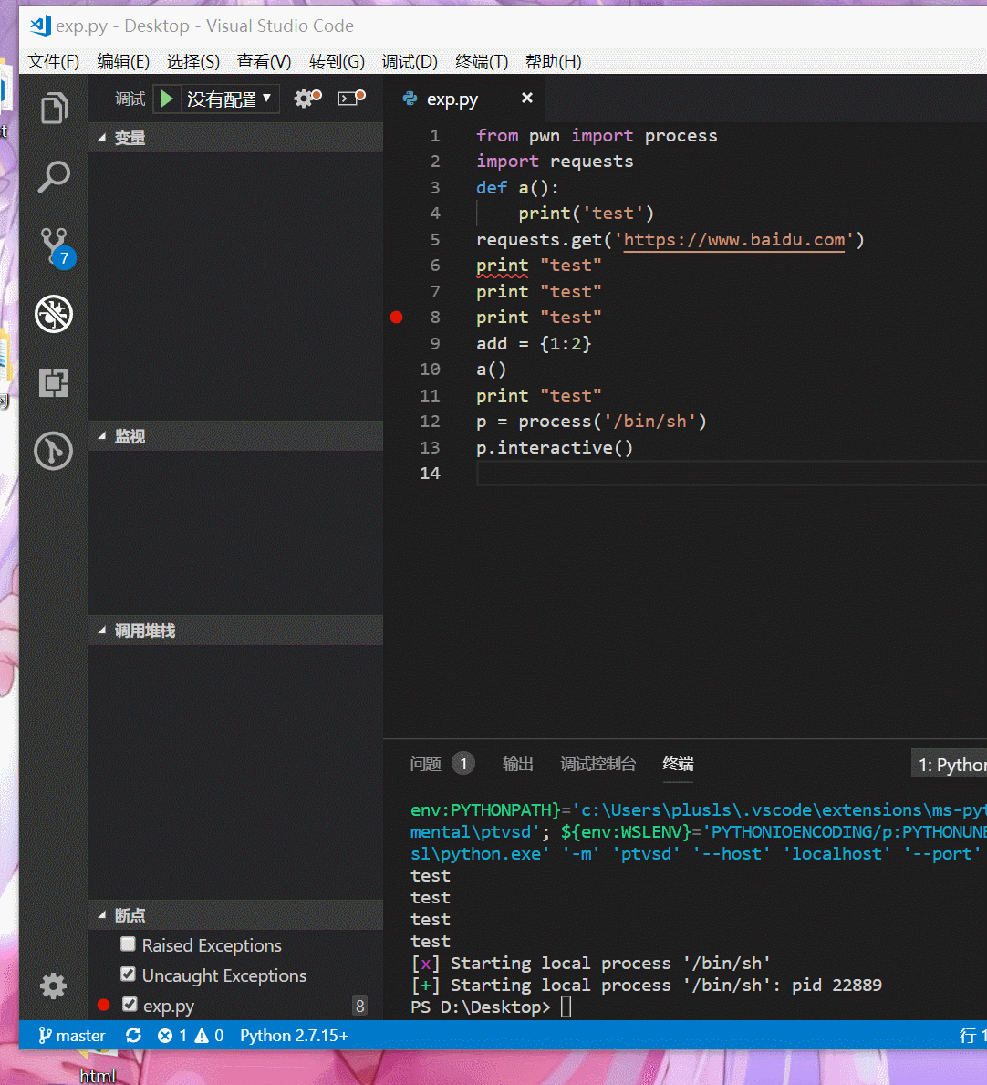
Task: Open the 文件(F) menu
Action: (x=53, y=61)
